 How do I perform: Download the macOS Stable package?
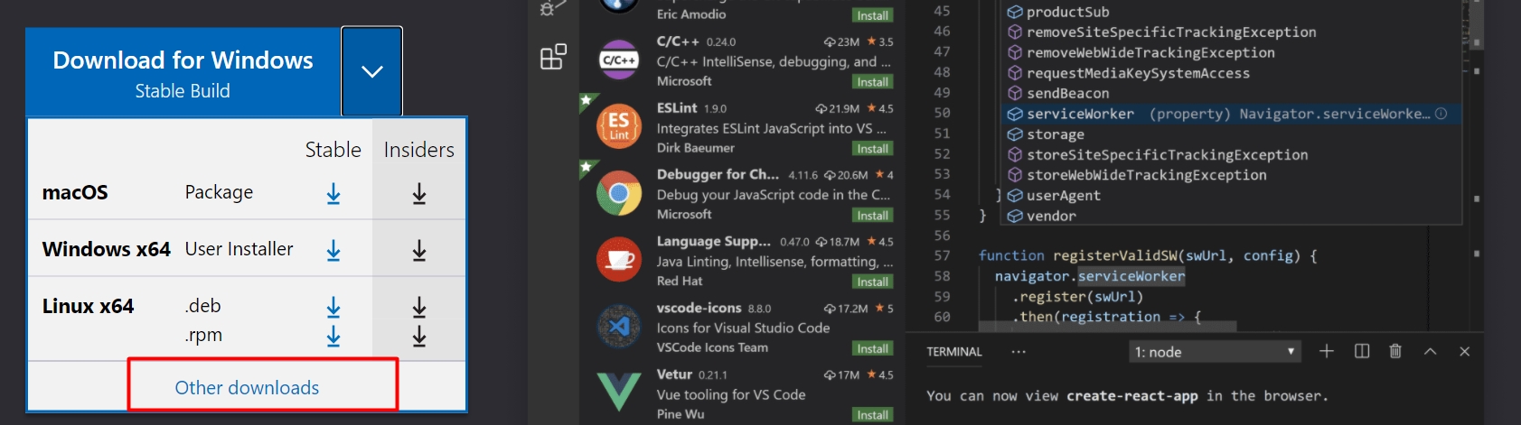point(333,193)
